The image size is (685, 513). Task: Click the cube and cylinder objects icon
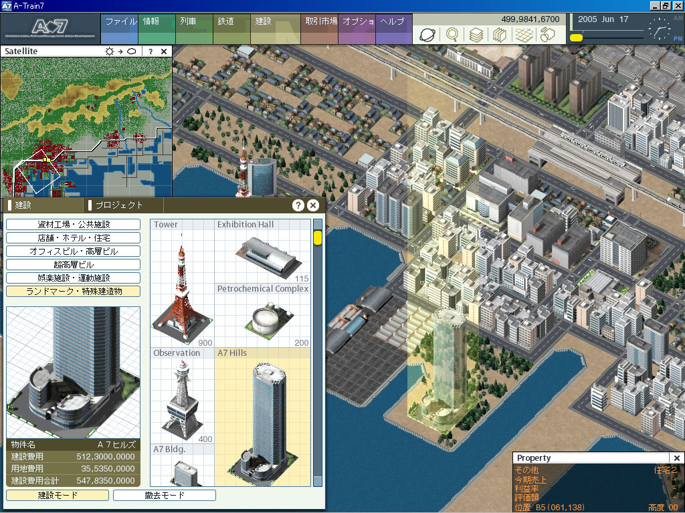pos(549,34)
